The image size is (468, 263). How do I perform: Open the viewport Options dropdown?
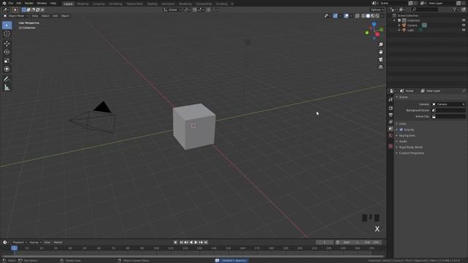tap(377, 9)
